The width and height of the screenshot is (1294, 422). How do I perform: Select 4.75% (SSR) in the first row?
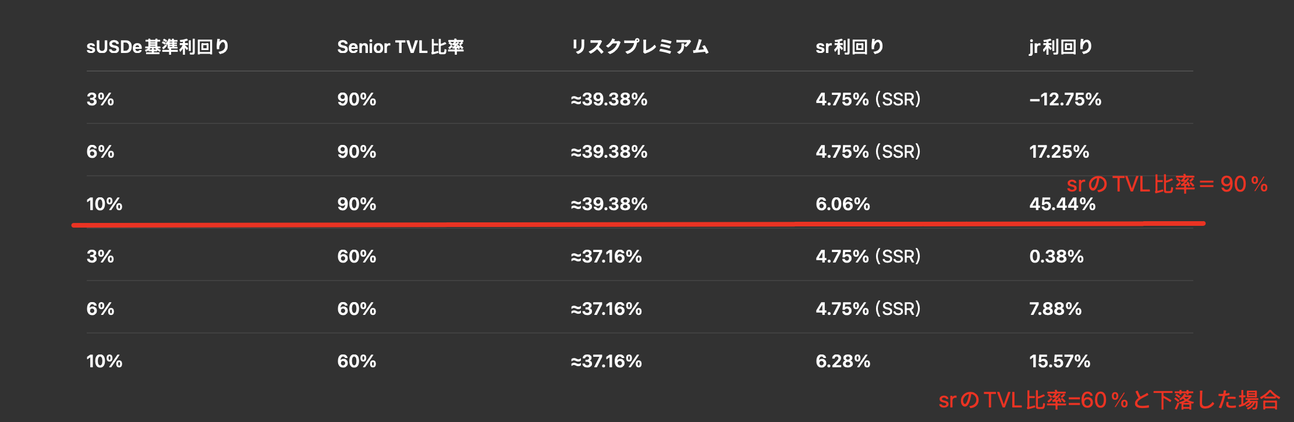click(x=868, y=100)
